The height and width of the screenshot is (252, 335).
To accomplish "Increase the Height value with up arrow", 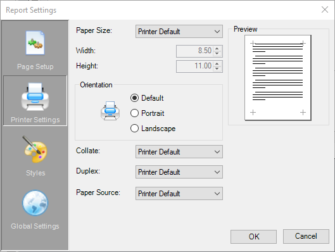I will point(217,64).
